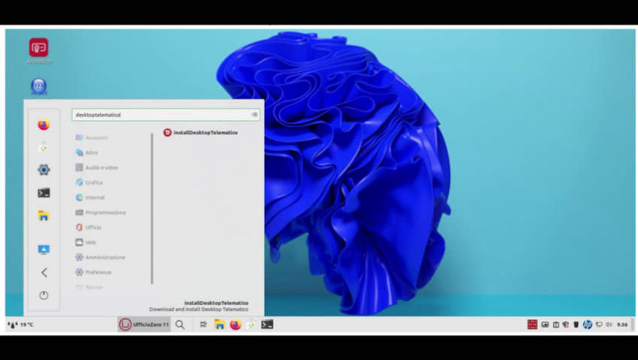Click the power button in the menu sidebar

point(44,295)
